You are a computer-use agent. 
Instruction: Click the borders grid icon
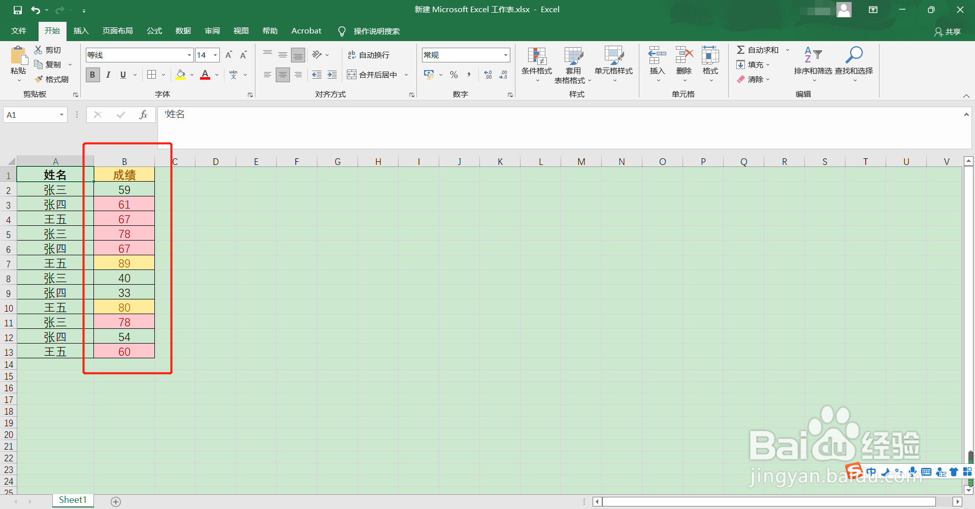pos(151,75)
